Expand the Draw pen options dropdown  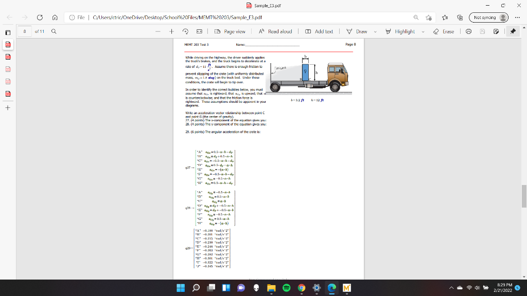pyautogui.click(x=374, y=31)
